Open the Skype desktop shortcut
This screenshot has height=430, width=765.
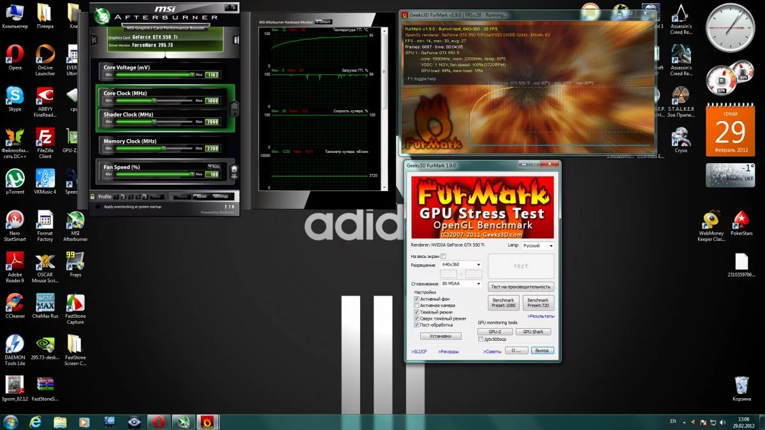pyautogui.click(x=15, y=99)
